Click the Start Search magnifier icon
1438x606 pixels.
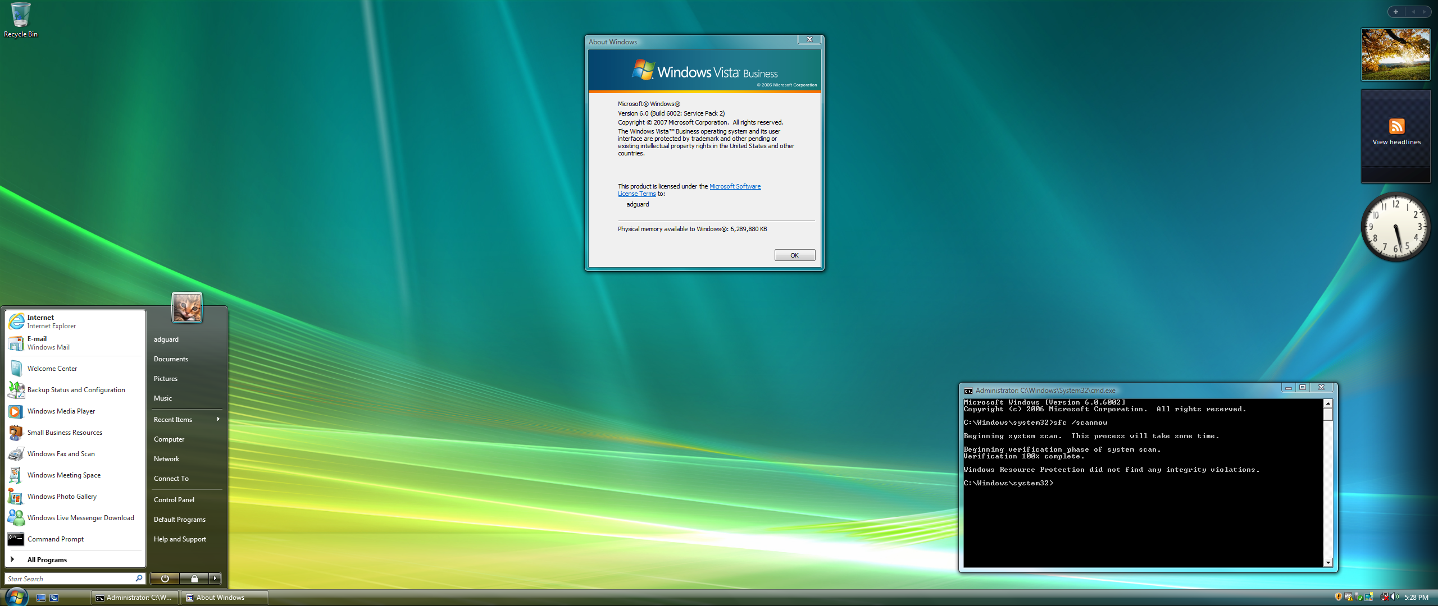[139, 579]
